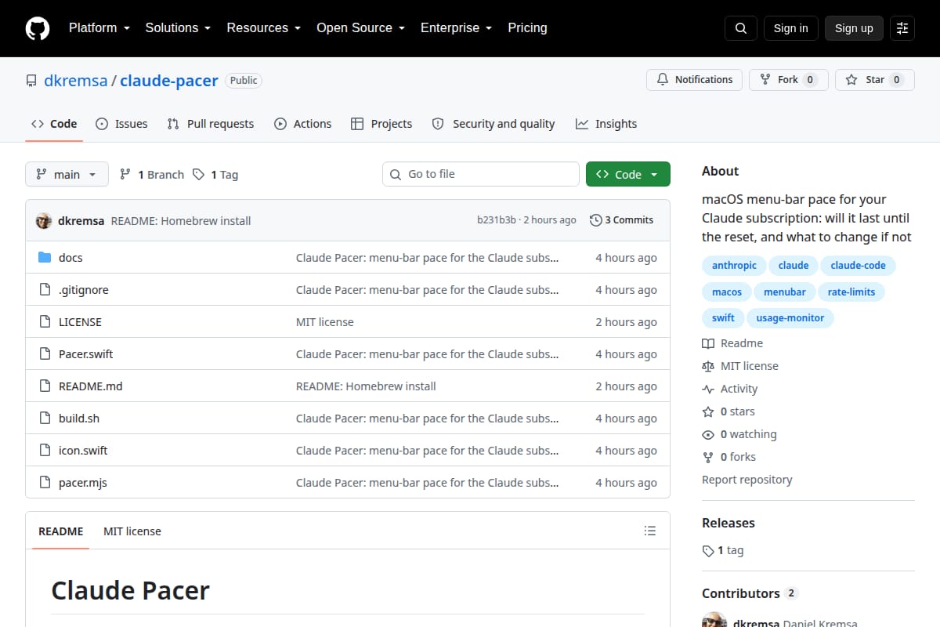940x627 pixels.
Task: Select the MIT license readme tab
Action: point(132,531)
